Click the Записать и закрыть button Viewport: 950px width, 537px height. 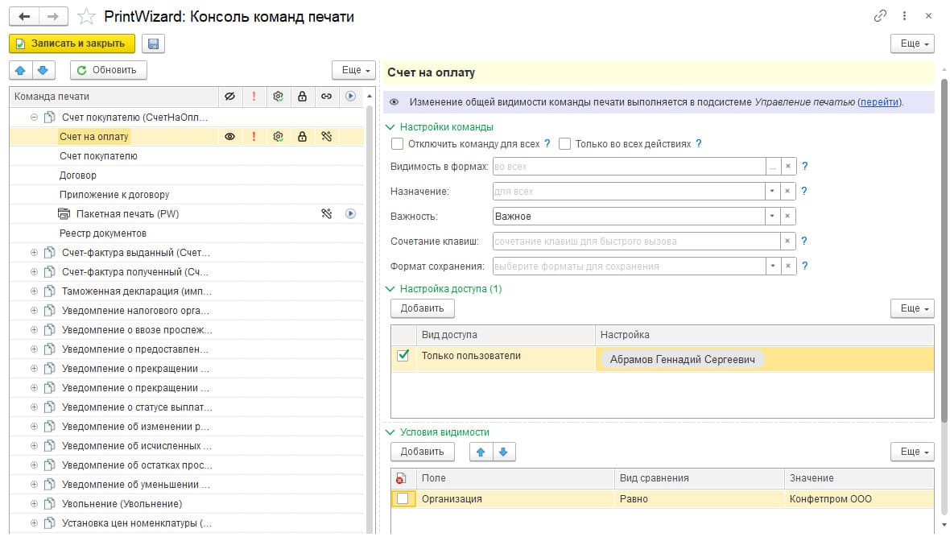click(72, 43)
